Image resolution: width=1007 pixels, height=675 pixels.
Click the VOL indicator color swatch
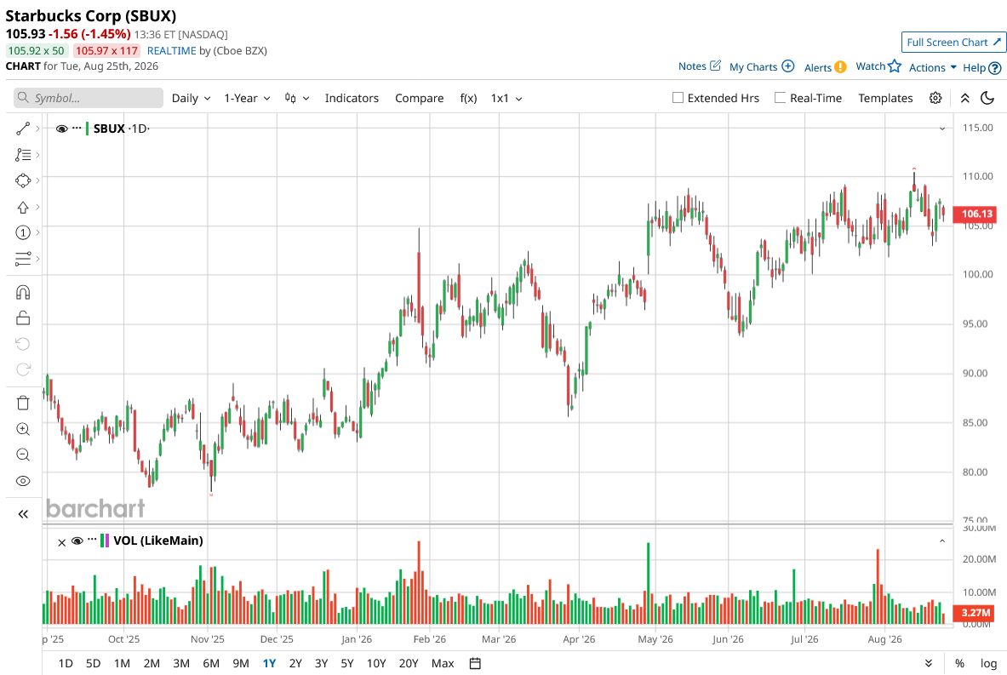(x=105, y=541)
